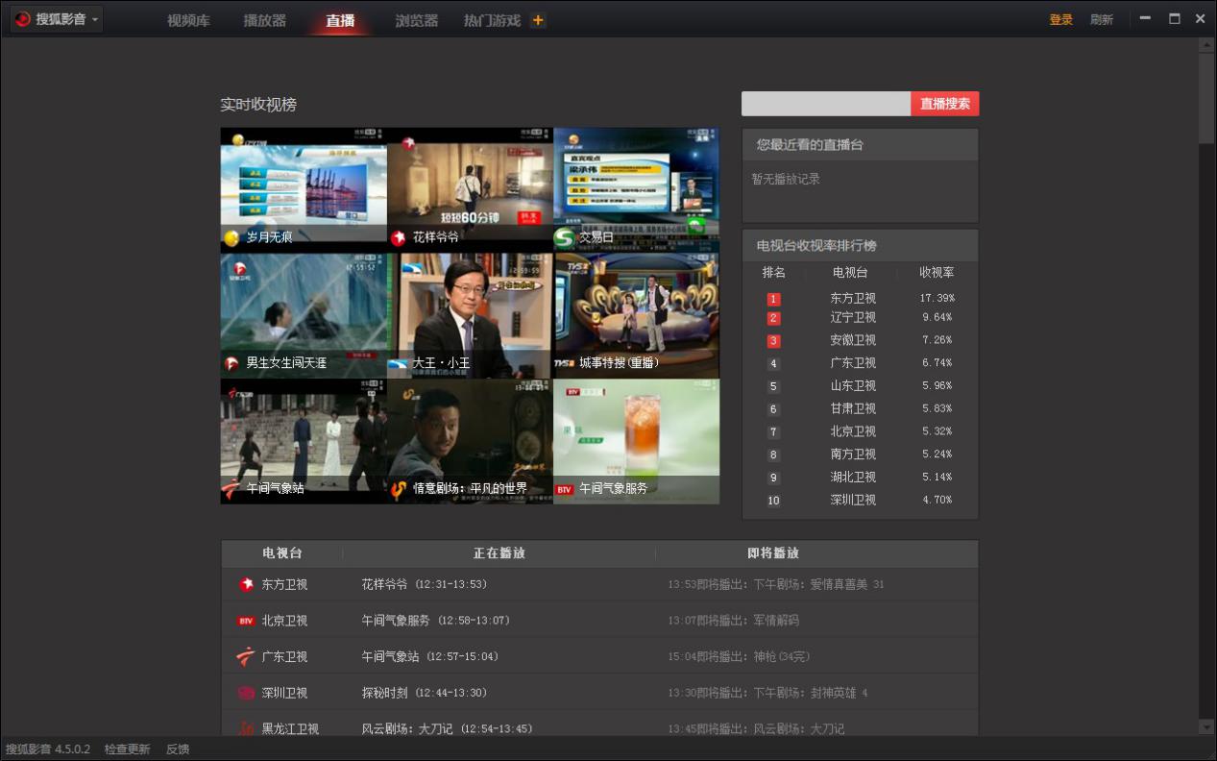The height and width of the screenshot is (761, 1217).
Task: Open 反馈 feedback link at bottom
Action: (x=178, y=749)
